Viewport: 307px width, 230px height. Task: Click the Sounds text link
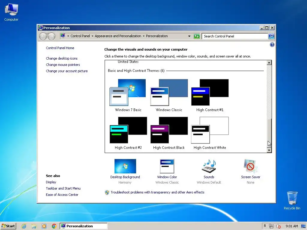click(209, 177)
